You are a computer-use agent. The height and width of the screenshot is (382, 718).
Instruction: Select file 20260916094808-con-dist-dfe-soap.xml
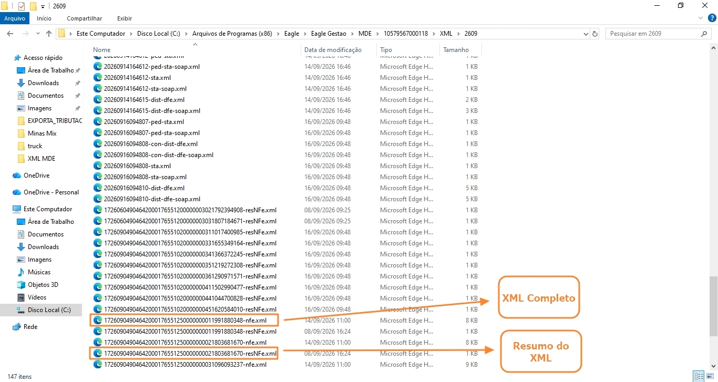tap(158, 155)
